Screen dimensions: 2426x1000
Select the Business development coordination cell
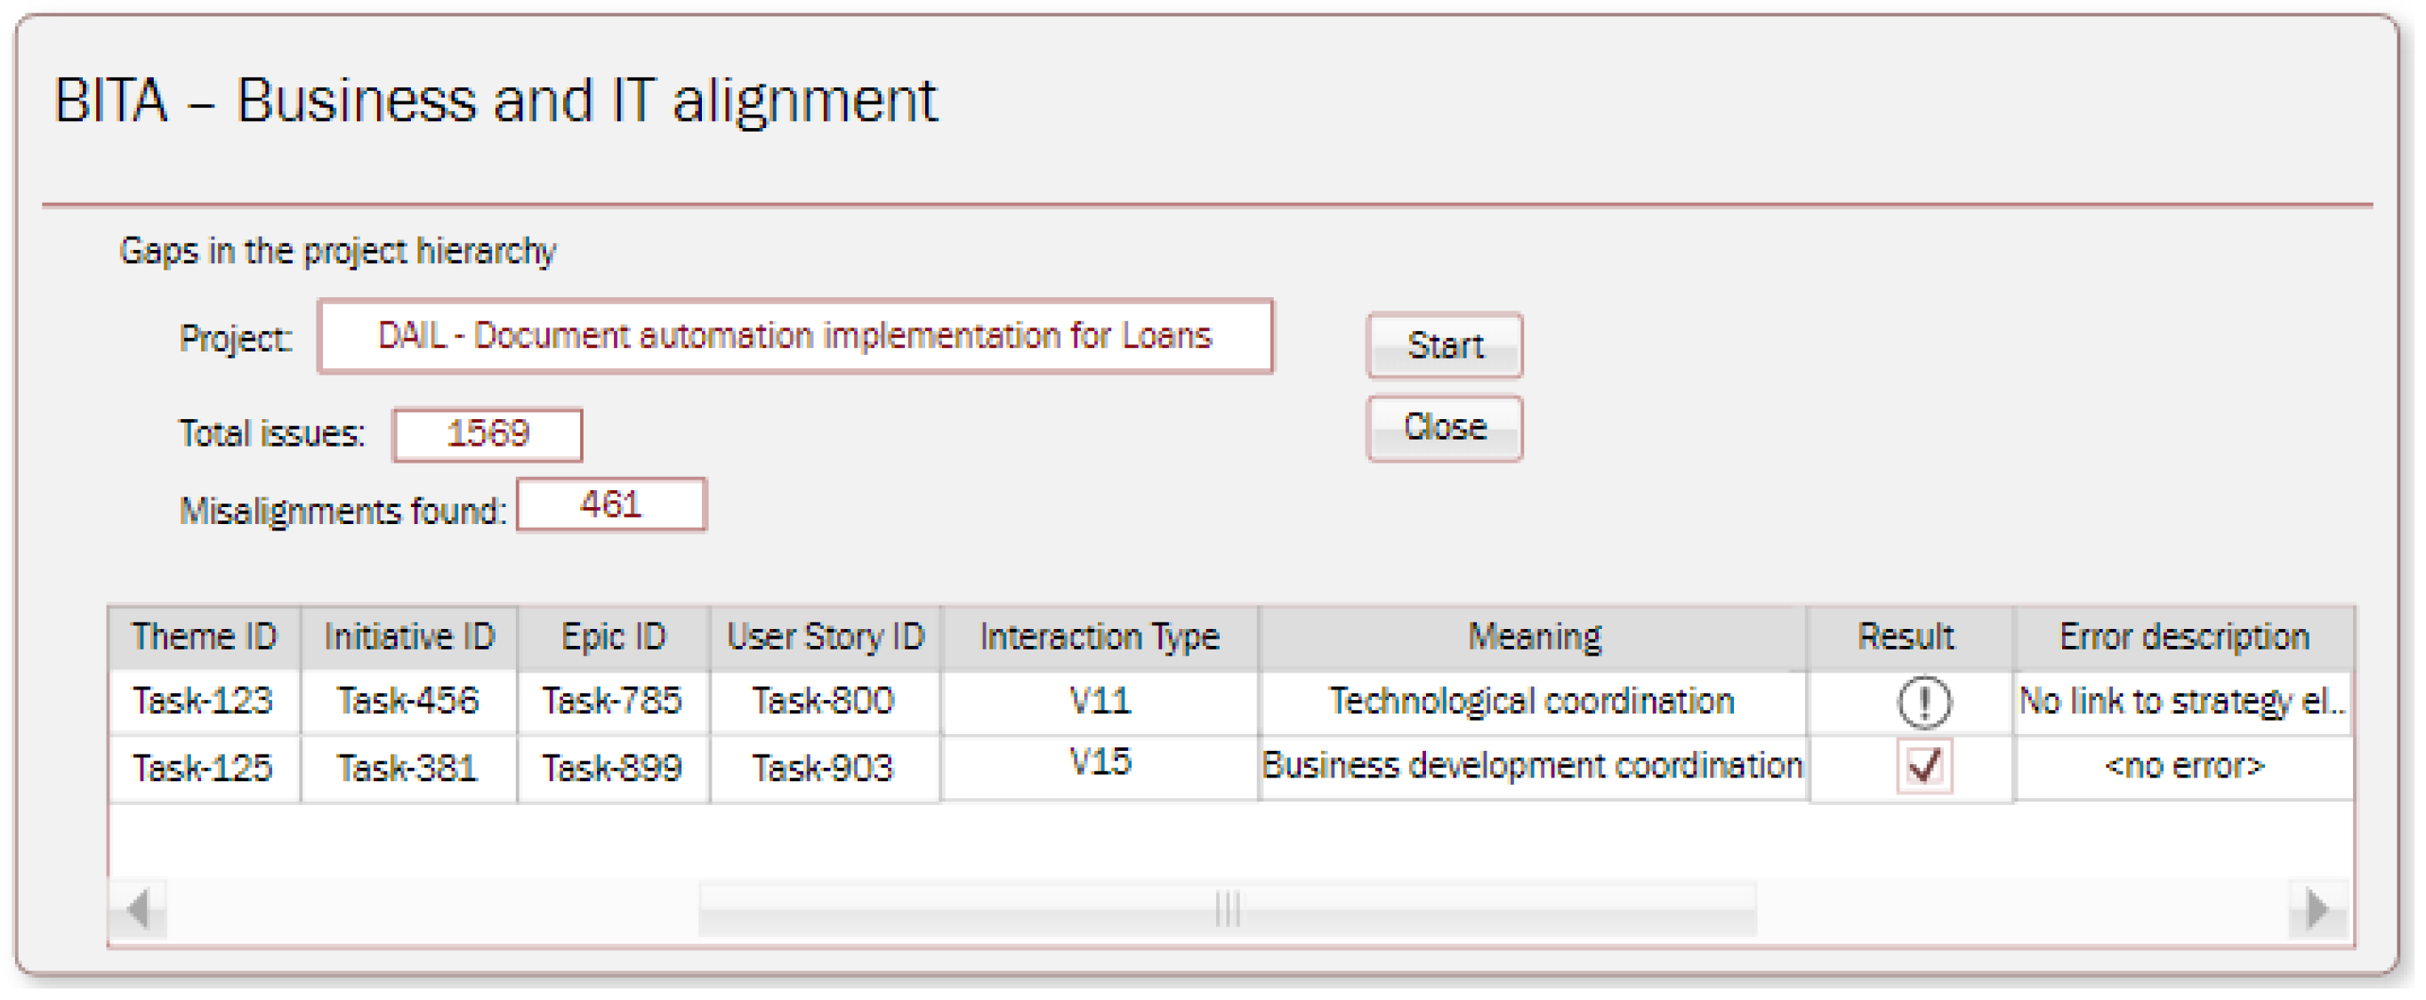point(1531,767)
